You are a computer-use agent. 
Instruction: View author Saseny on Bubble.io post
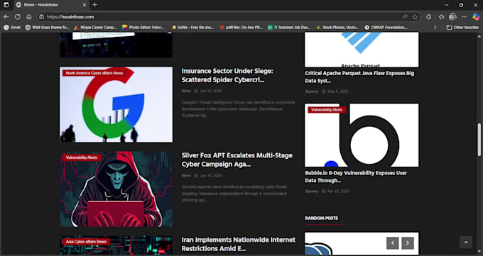point(312,191)
